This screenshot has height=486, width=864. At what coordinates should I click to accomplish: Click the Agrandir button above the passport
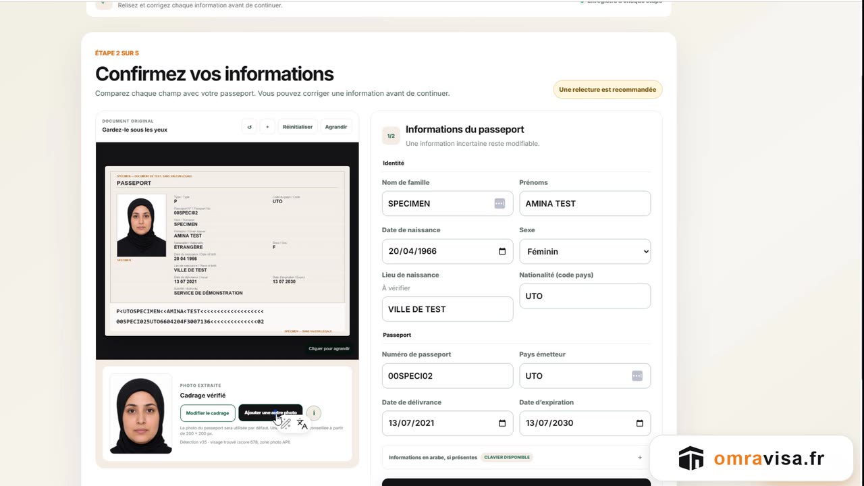pyautogui.click(x=336, y=127)
